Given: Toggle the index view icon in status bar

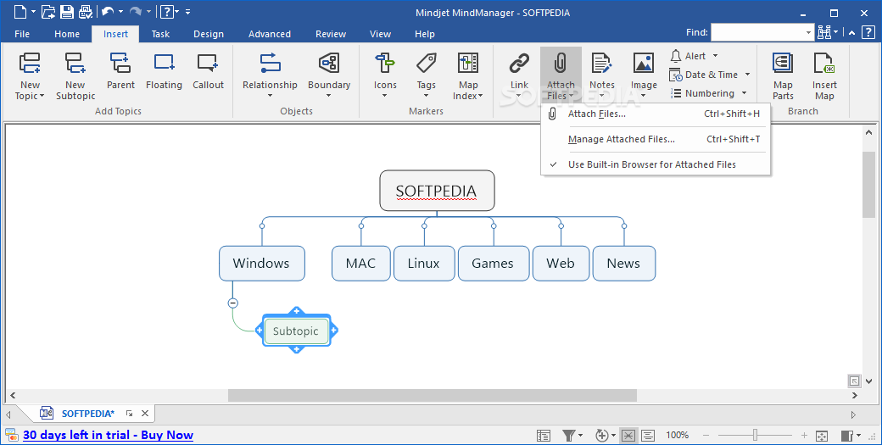Looking at the screenshot, I should (x=544, y=435).
